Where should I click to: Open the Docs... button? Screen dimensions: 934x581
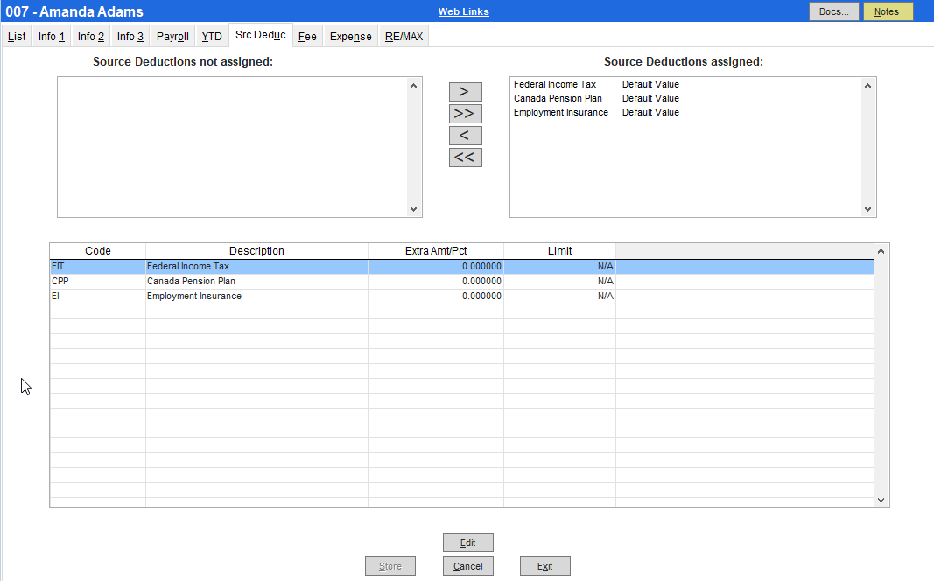pos(833,11)
